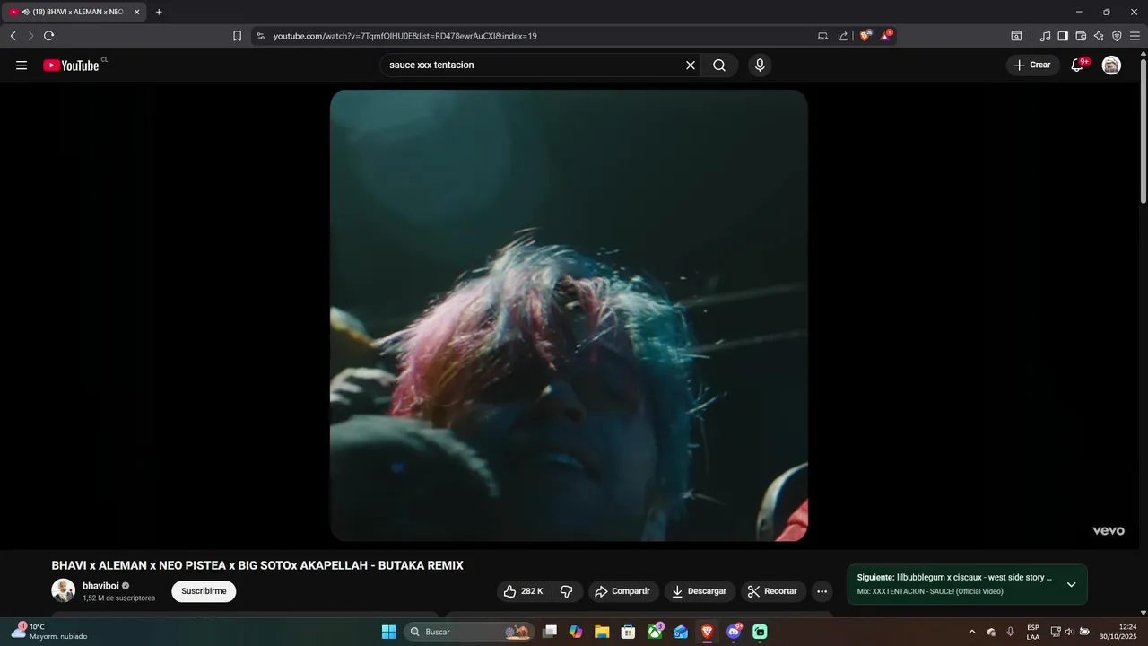Image resolution: width=1148 pixels, height=646 pixels.
Task: Open Copilot from the taskbar
Action: [576, 632]
